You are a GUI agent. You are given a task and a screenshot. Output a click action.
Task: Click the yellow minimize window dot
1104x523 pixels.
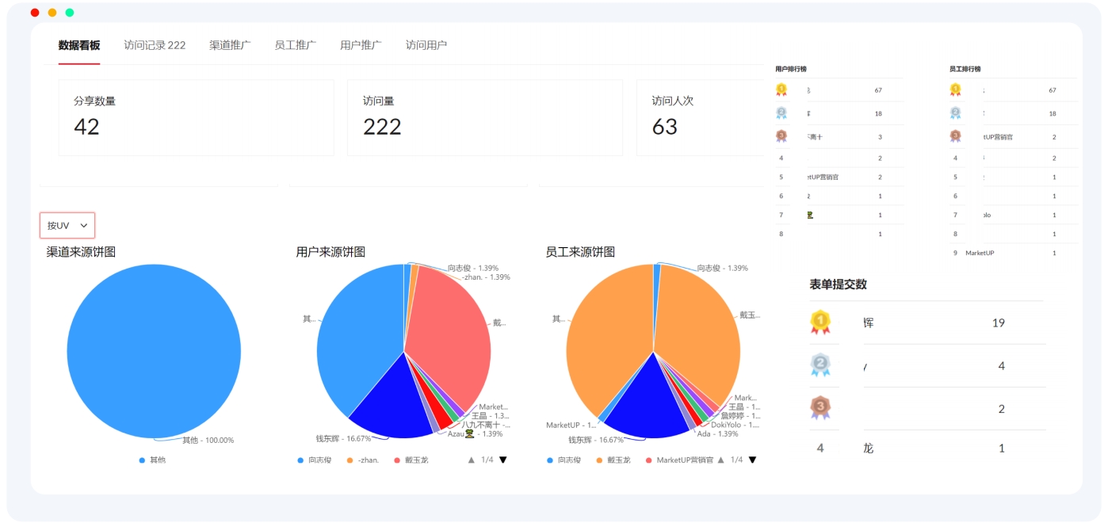click(52, 13)
